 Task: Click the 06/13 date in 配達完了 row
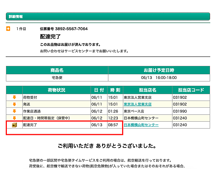point(97,125)
